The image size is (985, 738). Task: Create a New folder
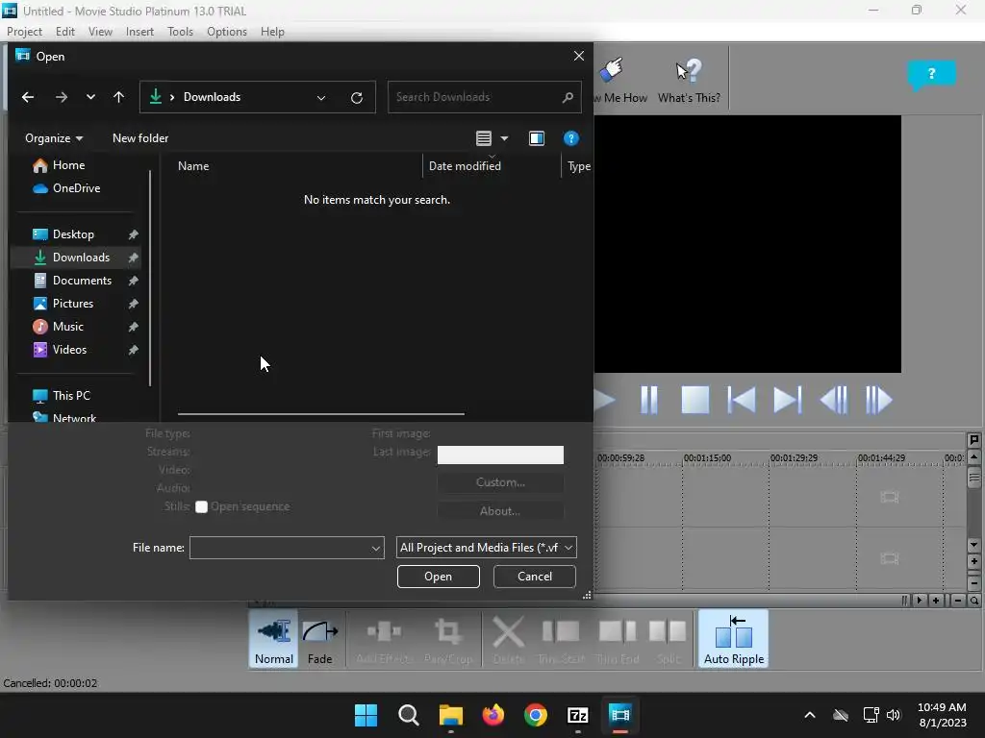pyautogui.click(x=140, y=138)
